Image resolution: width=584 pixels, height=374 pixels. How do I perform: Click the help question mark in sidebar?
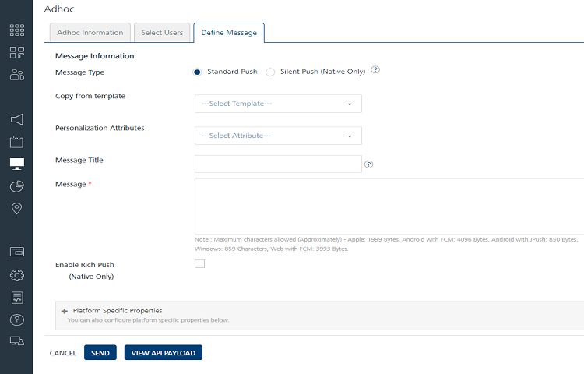pos(16,319)
